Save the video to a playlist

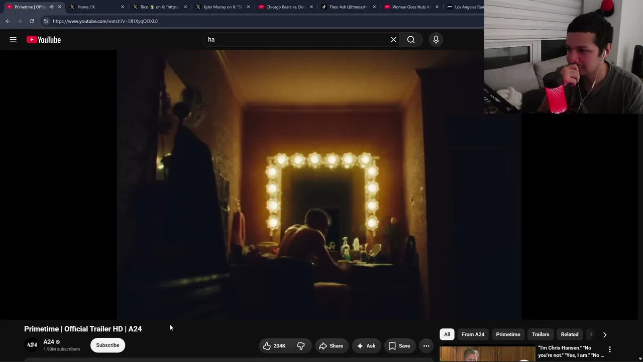pos(399,346)
